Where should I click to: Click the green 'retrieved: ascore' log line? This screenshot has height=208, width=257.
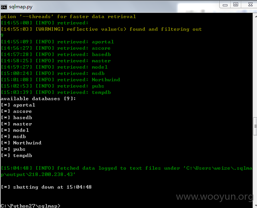point(55,48)
